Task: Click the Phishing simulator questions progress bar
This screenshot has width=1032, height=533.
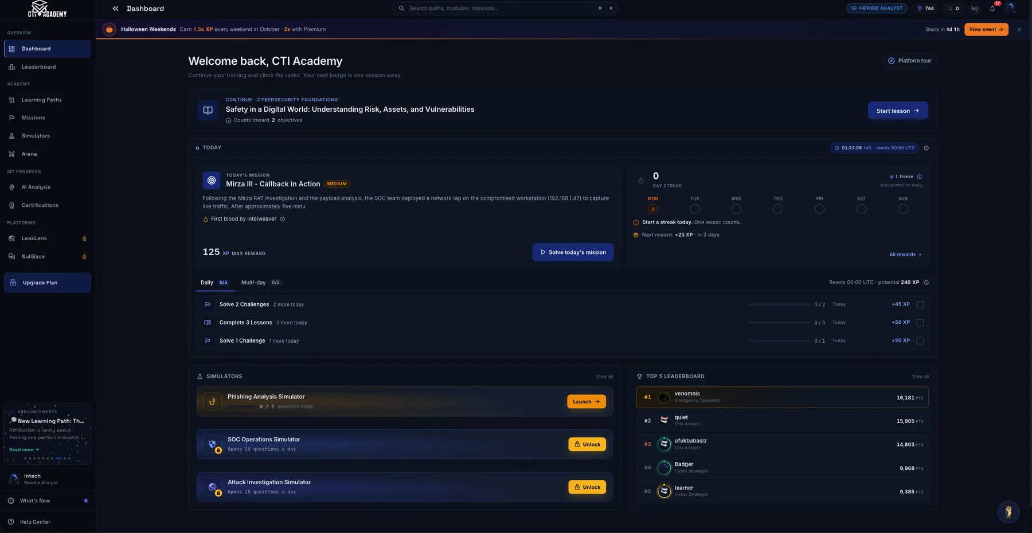Action: pos(242,406)
